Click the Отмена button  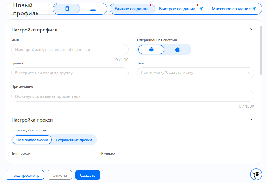pyautogui.click(x=60, y=175)
